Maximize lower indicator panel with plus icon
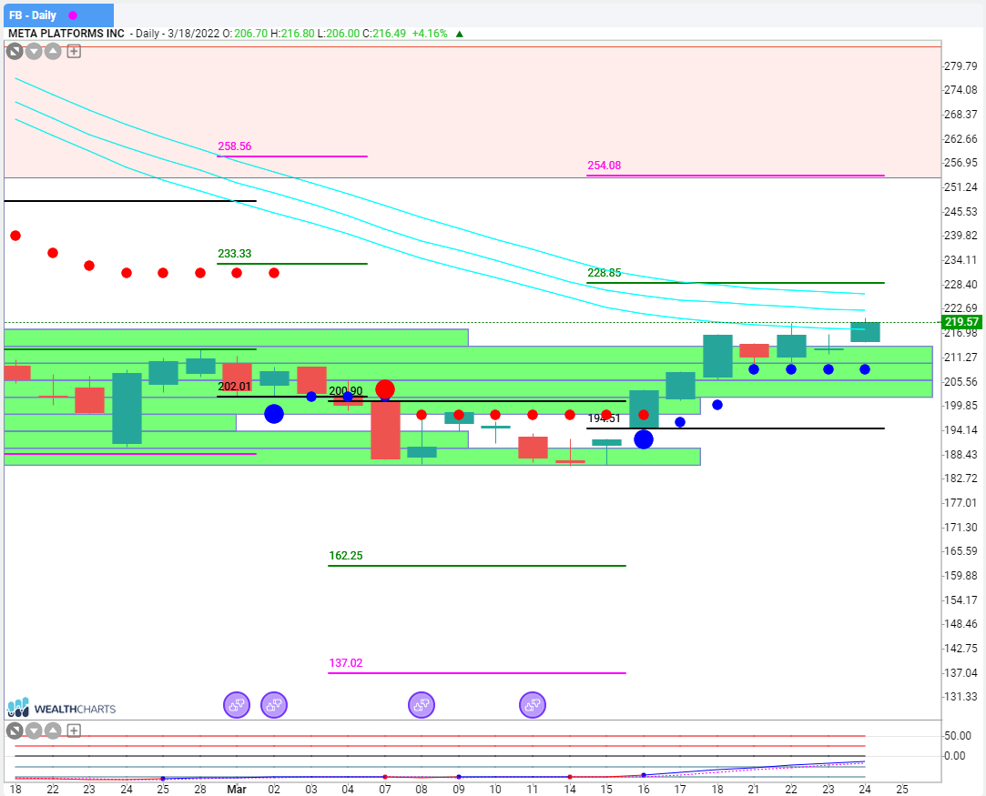Viewport: 986px width, 796px height. pos(74,731)
